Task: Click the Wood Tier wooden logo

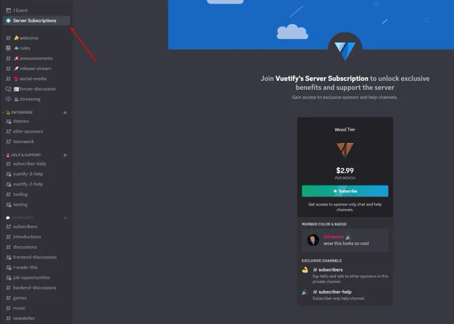Action: click(x=345, y=150)
